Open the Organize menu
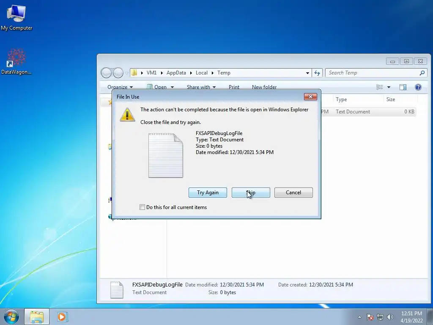The width and height of the screenshot is (433, 325). click(120, 87)
